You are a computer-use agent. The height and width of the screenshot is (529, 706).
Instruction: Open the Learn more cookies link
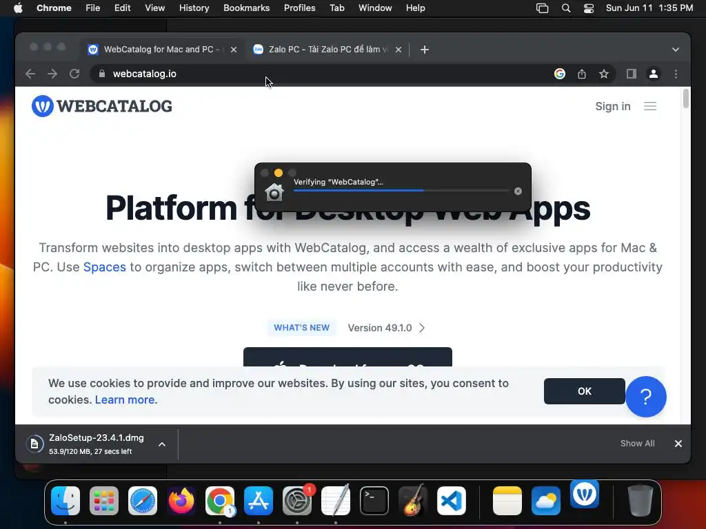pos(126,400)
